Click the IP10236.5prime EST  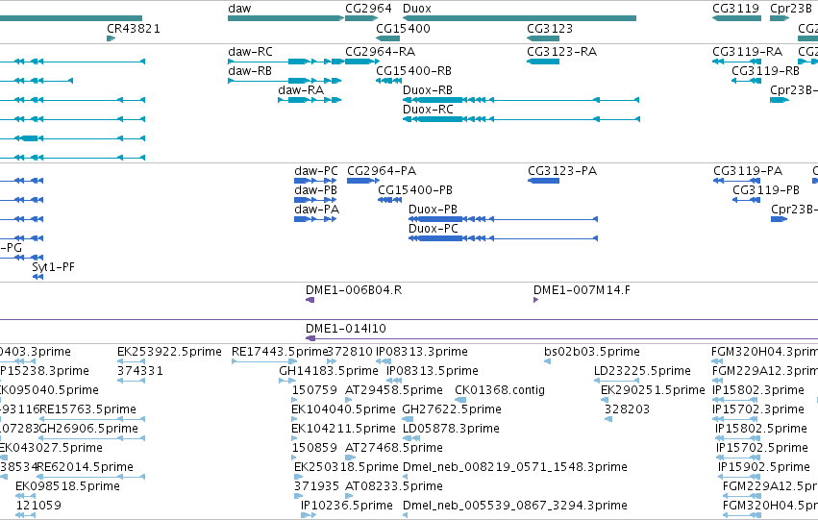309,515
